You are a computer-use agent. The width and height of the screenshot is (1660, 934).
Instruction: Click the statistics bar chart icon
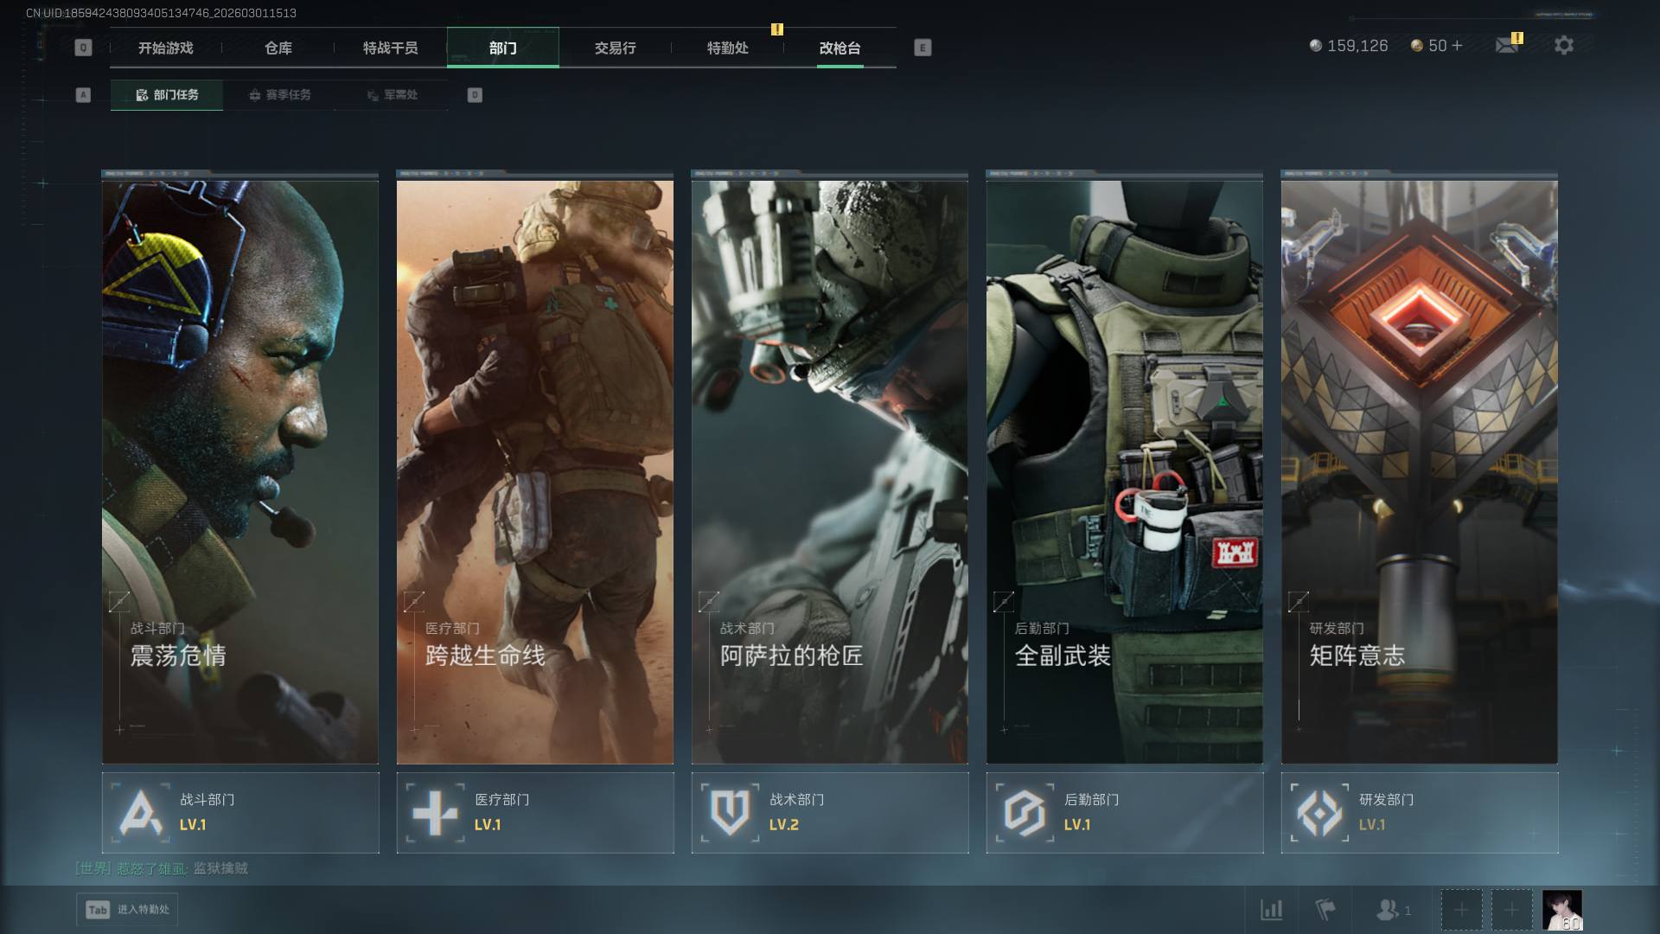click(x=1272, y=910)
